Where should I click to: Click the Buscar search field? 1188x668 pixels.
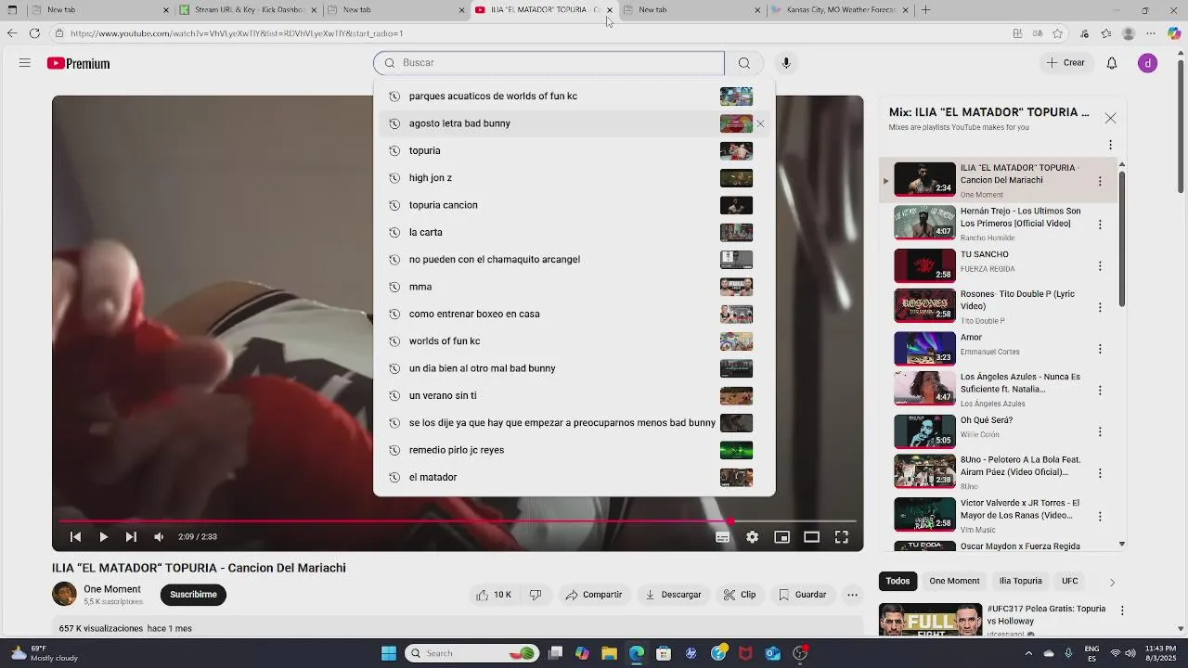click(x=549, y=63)
